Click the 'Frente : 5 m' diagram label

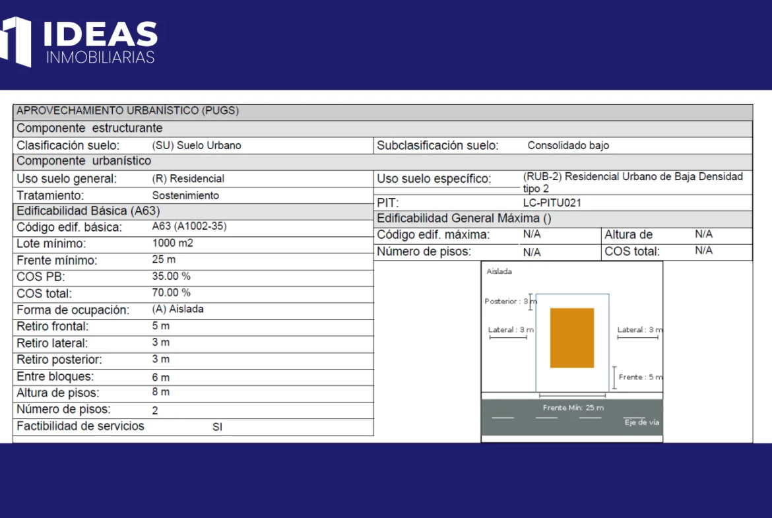point(641,377)
